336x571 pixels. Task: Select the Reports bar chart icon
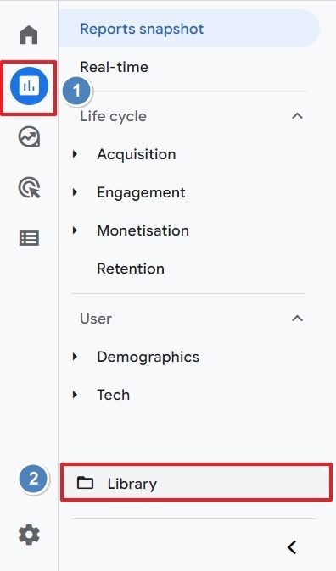click(29, 86)
